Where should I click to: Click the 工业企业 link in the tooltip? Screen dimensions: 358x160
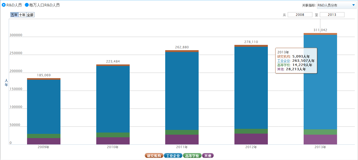point(284,61)
